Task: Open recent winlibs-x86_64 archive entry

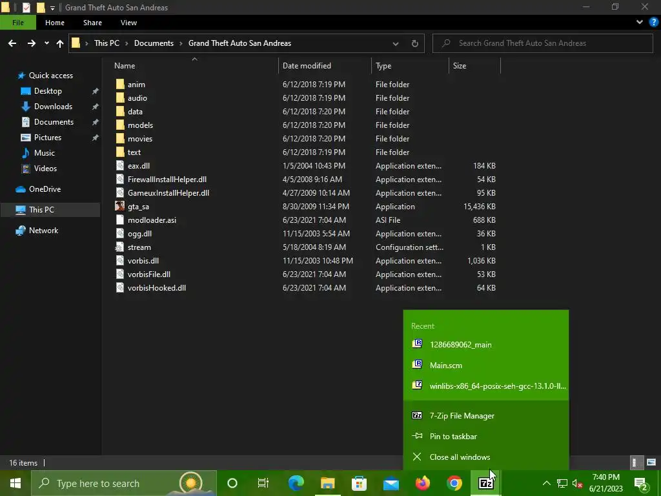Action: point(485,386)
